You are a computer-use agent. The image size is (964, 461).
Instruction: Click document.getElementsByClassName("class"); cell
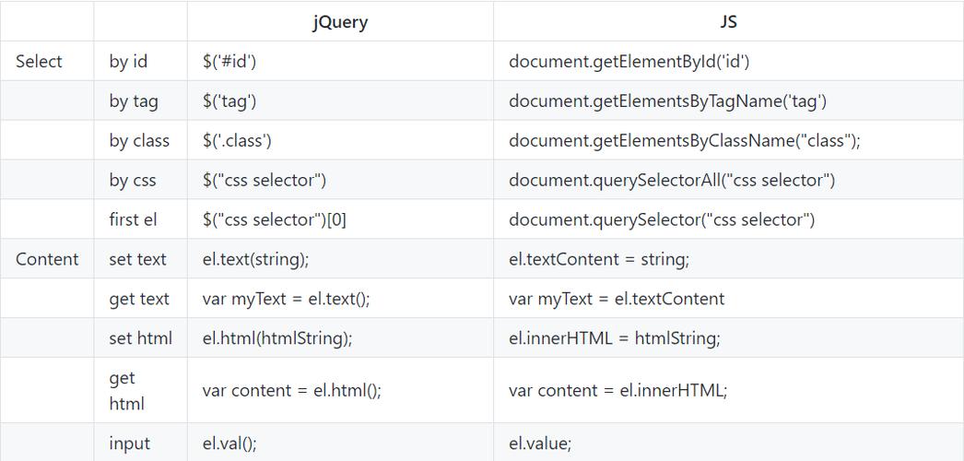pyautogui.click(x=728, y=140)
